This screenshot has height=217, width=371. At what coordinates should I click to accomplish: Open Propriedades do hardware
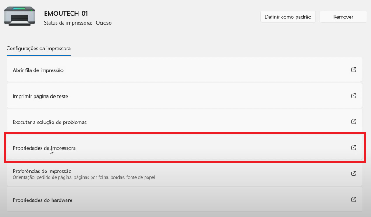184,200
